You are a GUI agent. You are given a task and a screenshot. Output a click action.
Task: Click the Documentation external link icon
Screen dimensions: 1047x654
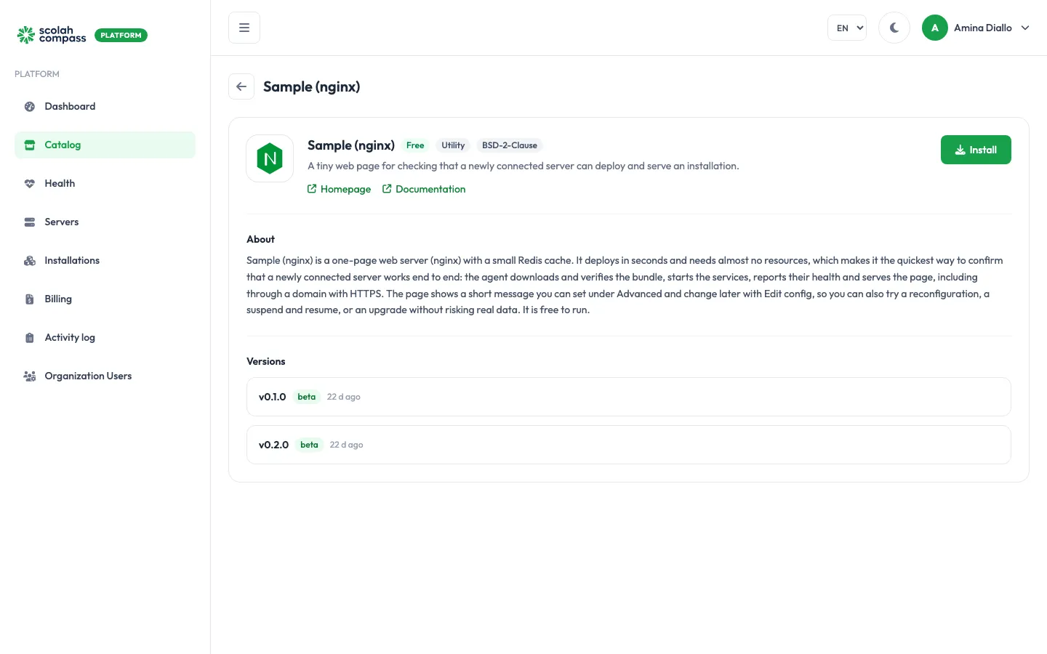click(x=387, y=189)
